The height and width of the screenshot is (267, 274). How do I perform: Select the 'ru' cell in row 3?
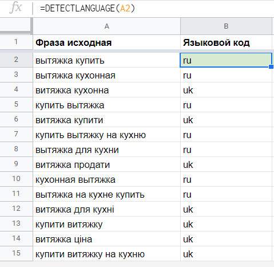point(226,75)
